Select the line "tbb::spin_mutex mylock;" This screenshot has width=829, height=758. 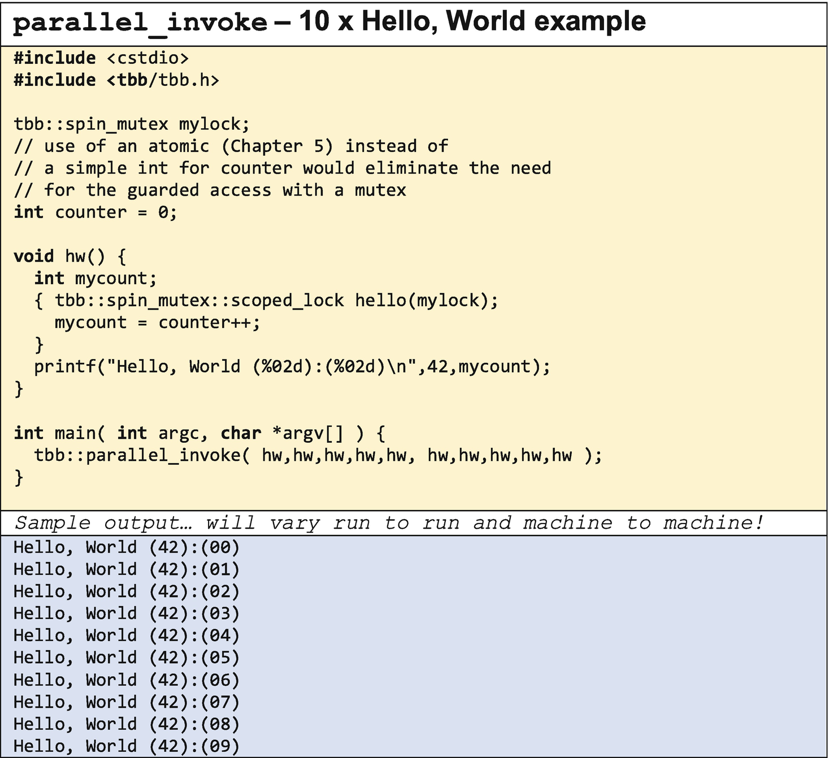coord(132,124)
